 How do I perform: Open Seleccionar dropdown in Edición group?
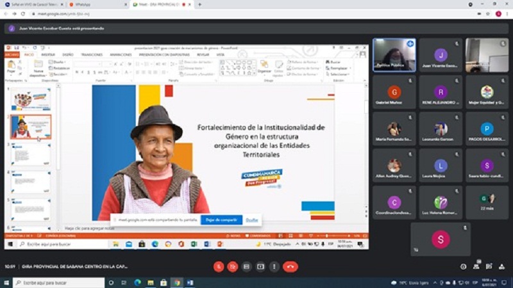(338, 74)
